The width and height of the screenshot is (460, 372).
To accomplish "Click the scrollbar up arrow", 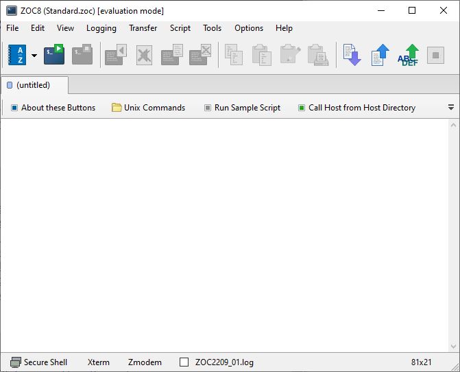I will (453, 126).
